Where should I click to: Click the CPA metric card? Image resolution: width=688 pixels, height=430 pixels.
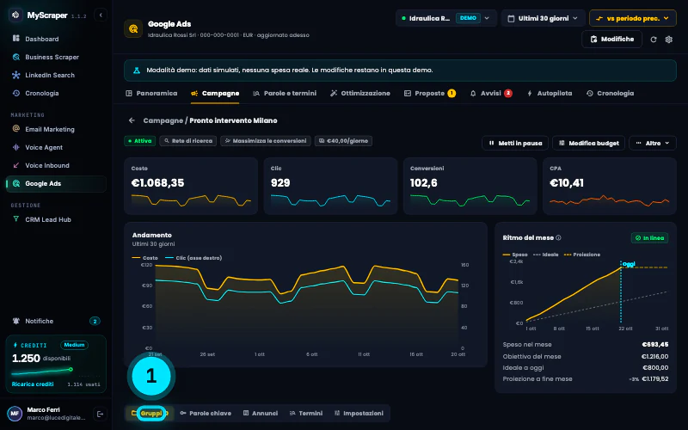pyautogui.click(x=610, y=186)
